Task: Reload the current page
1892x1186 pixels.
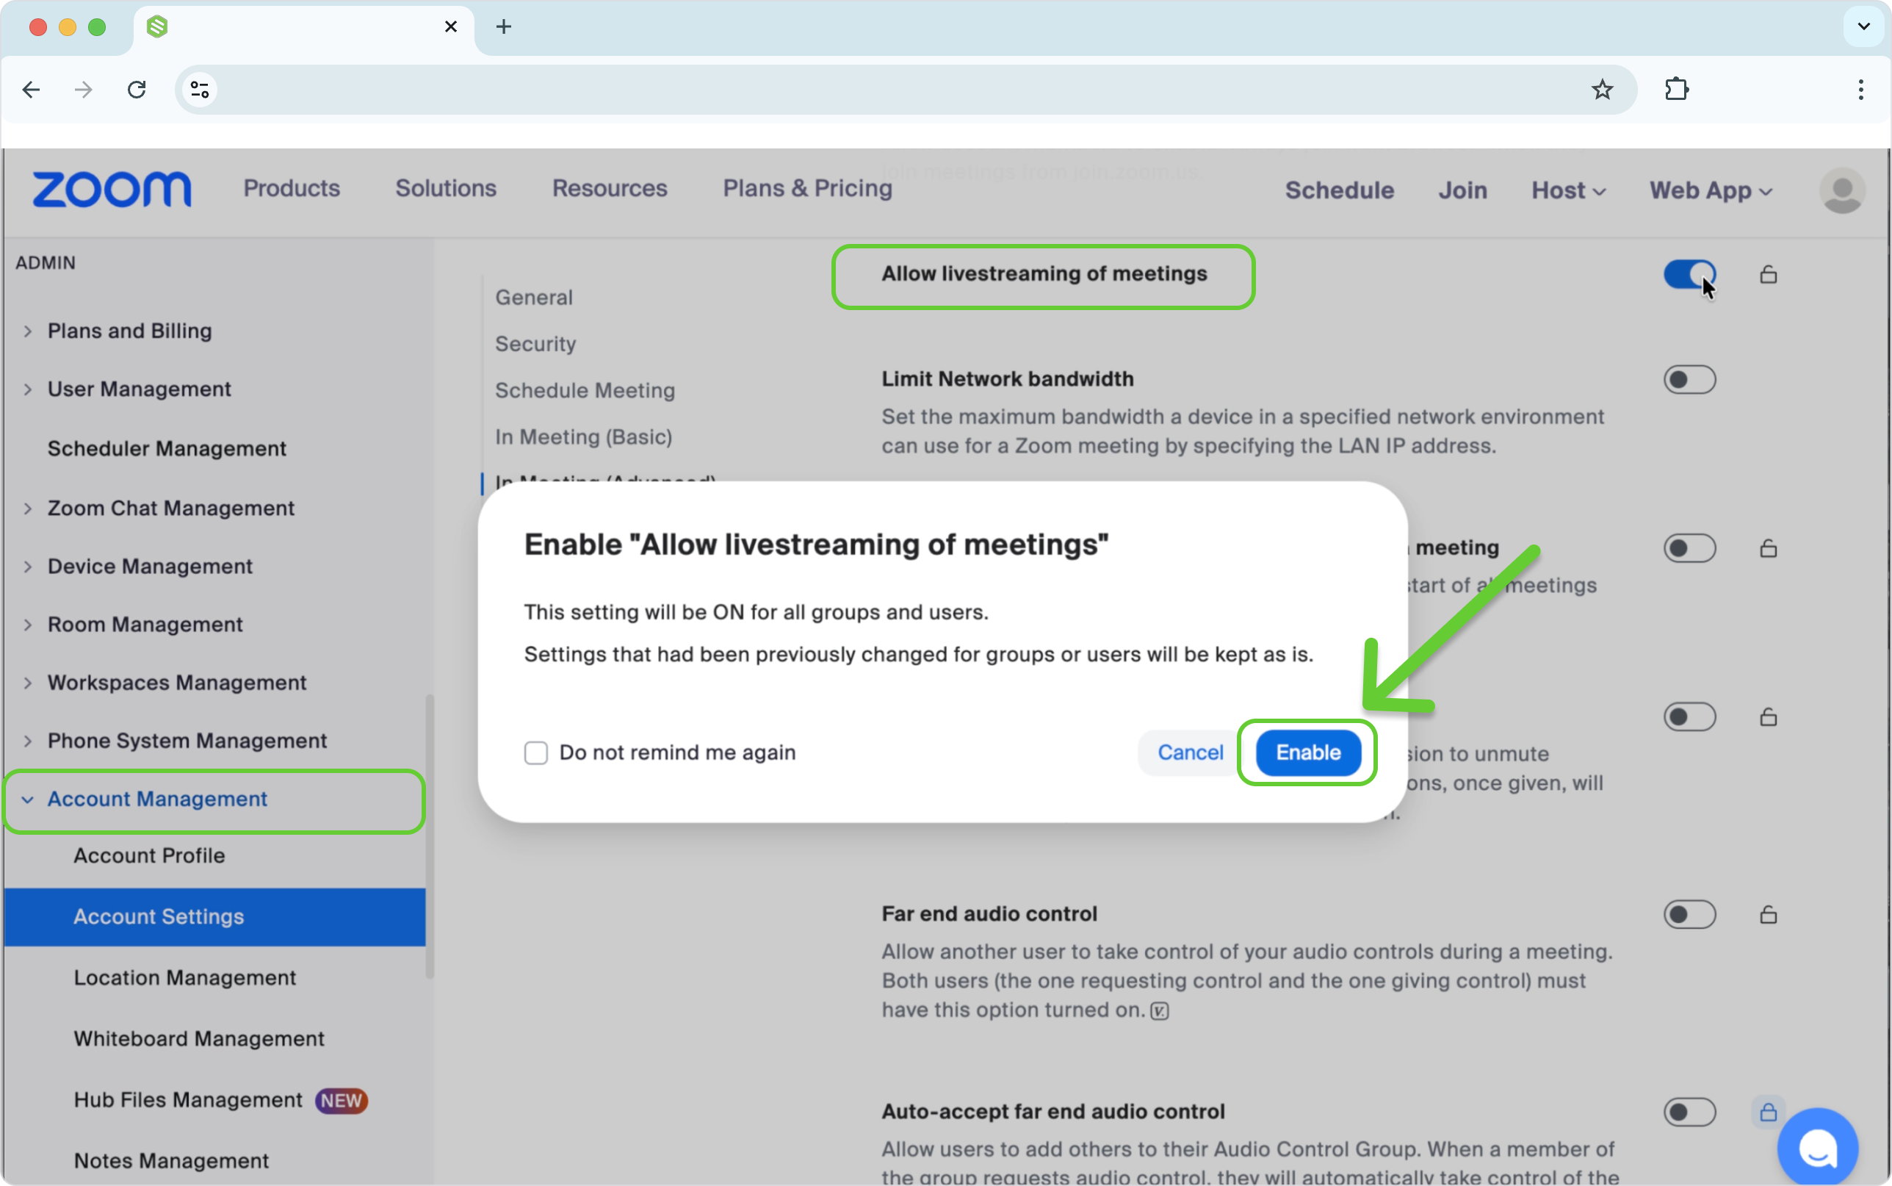Action: [137, 90]
